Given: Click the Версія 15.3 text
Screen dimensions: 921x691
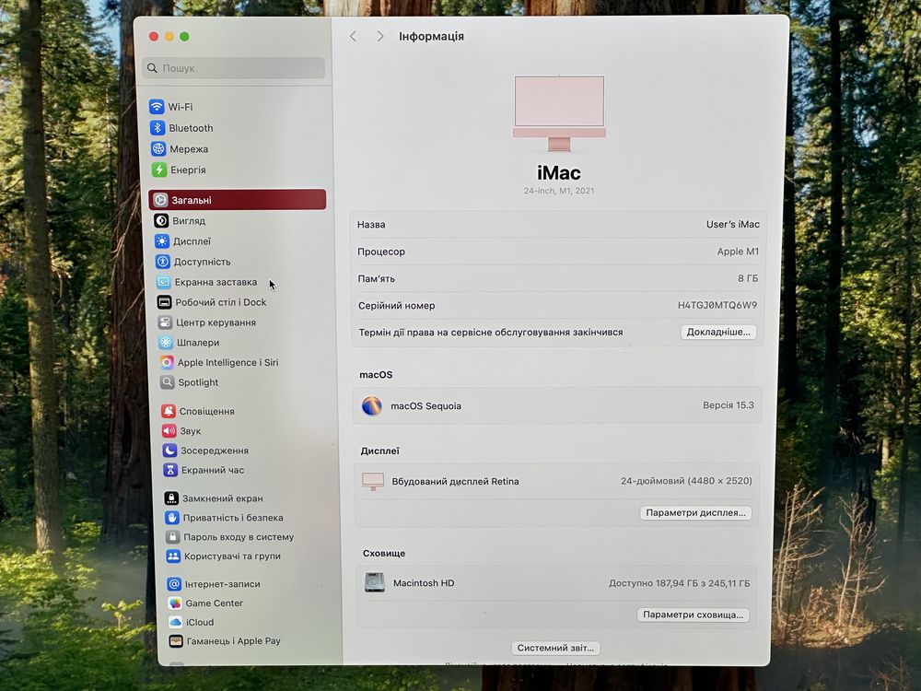Looking at the screenshot, I should (729, 404).
